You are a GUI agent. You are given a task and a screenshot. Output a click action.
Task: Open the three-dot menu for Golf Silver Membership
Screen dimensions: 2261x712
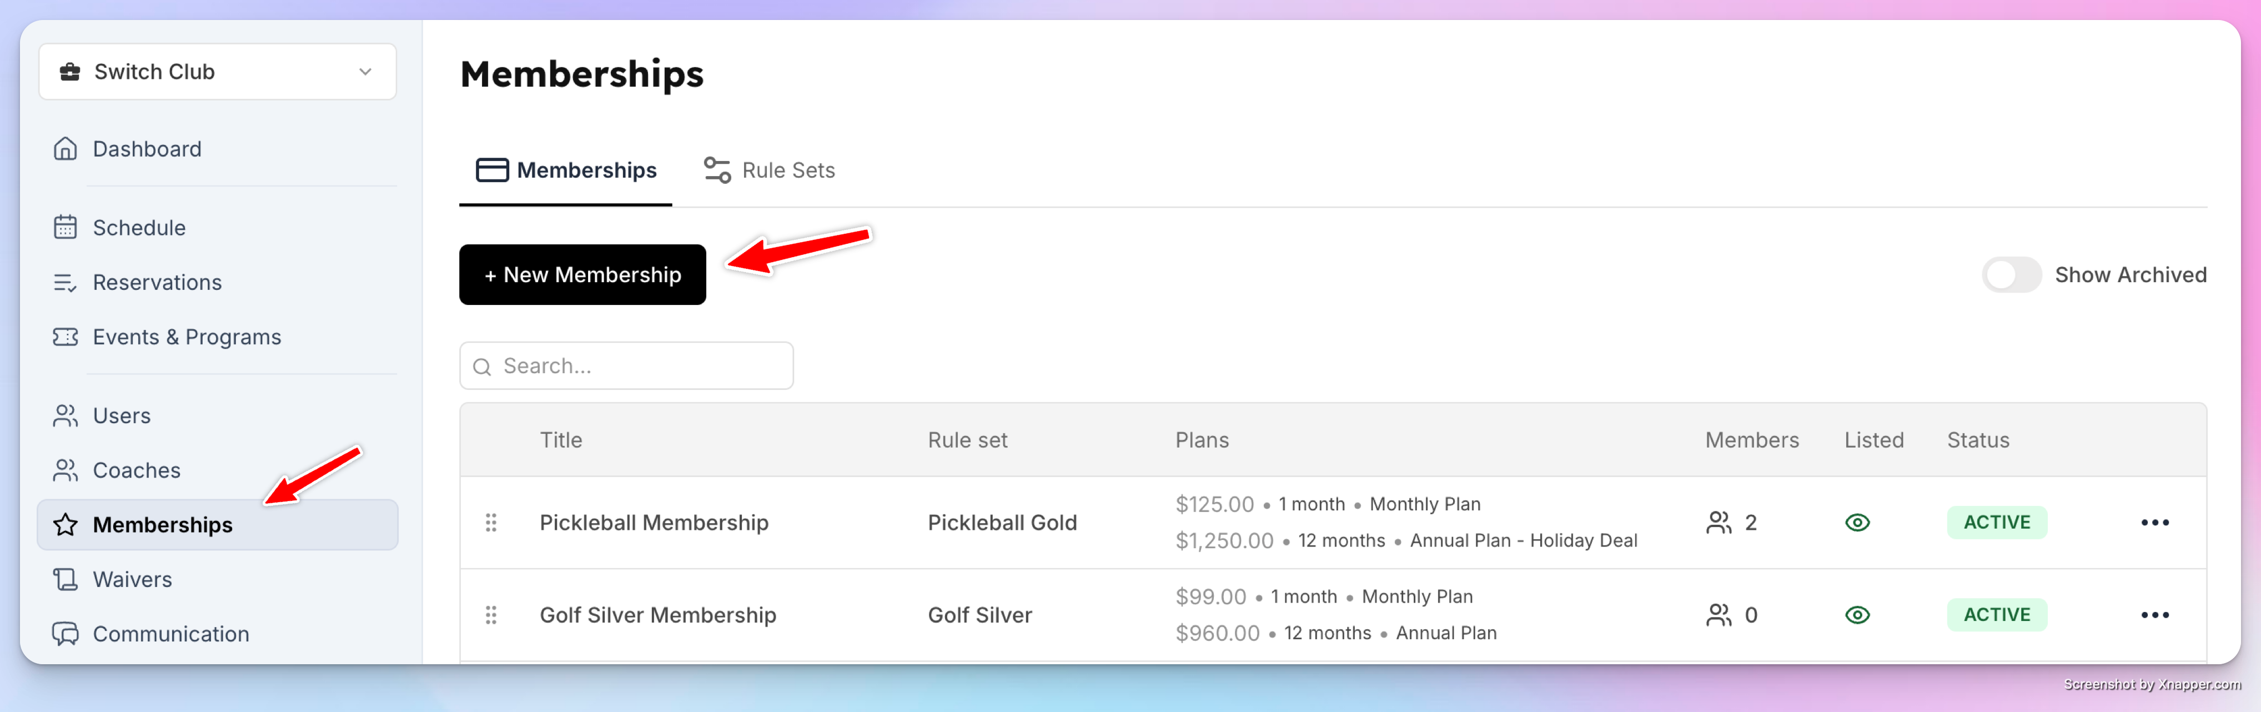click(x=2155, y=615)
